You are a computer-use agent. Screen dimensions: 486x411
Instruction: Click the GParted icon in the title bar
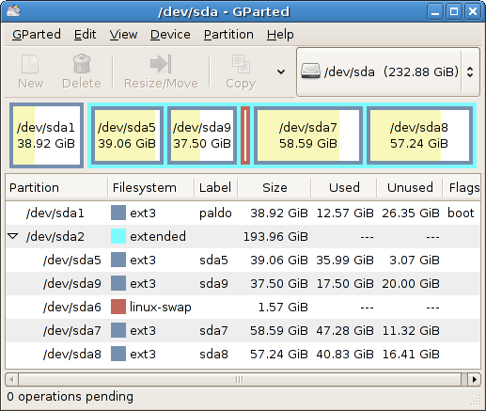pos(13,11)
